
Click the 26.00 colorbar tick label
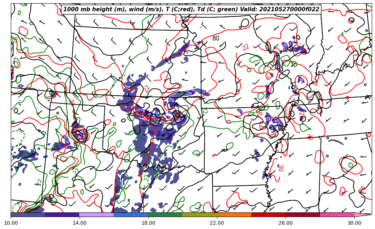(286, 223)
